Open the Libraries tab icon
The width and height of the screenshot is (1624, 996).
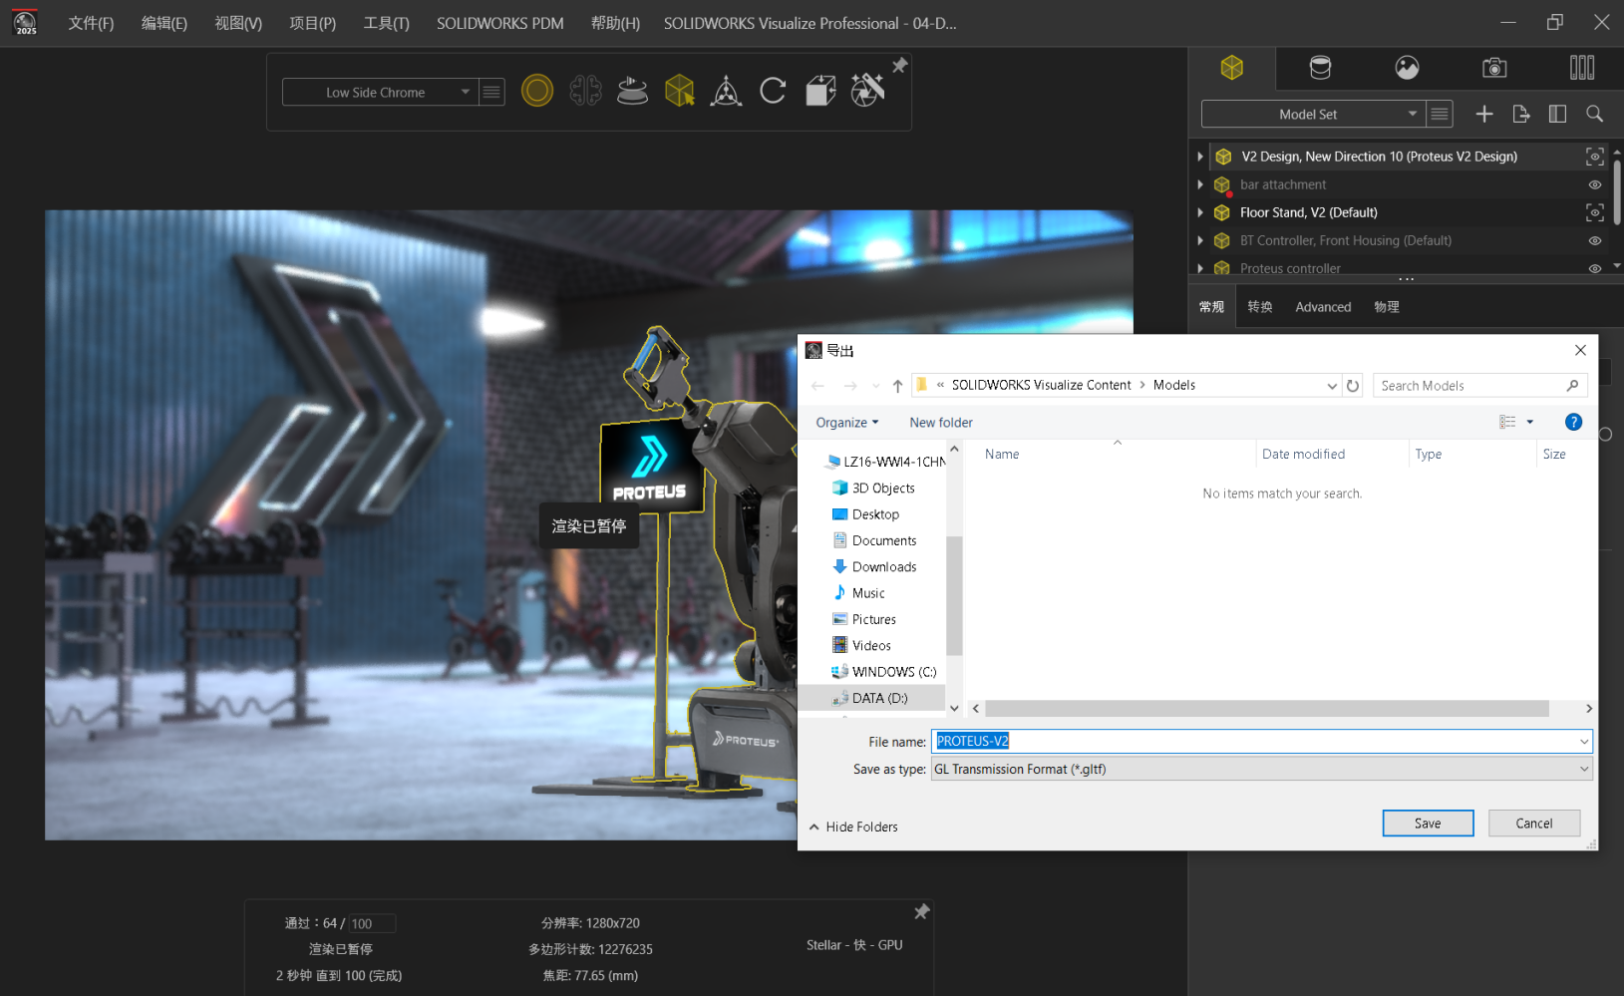(1581, 68)
